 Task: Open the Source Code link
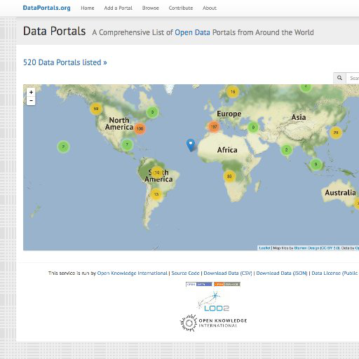(x=185, y=273)
